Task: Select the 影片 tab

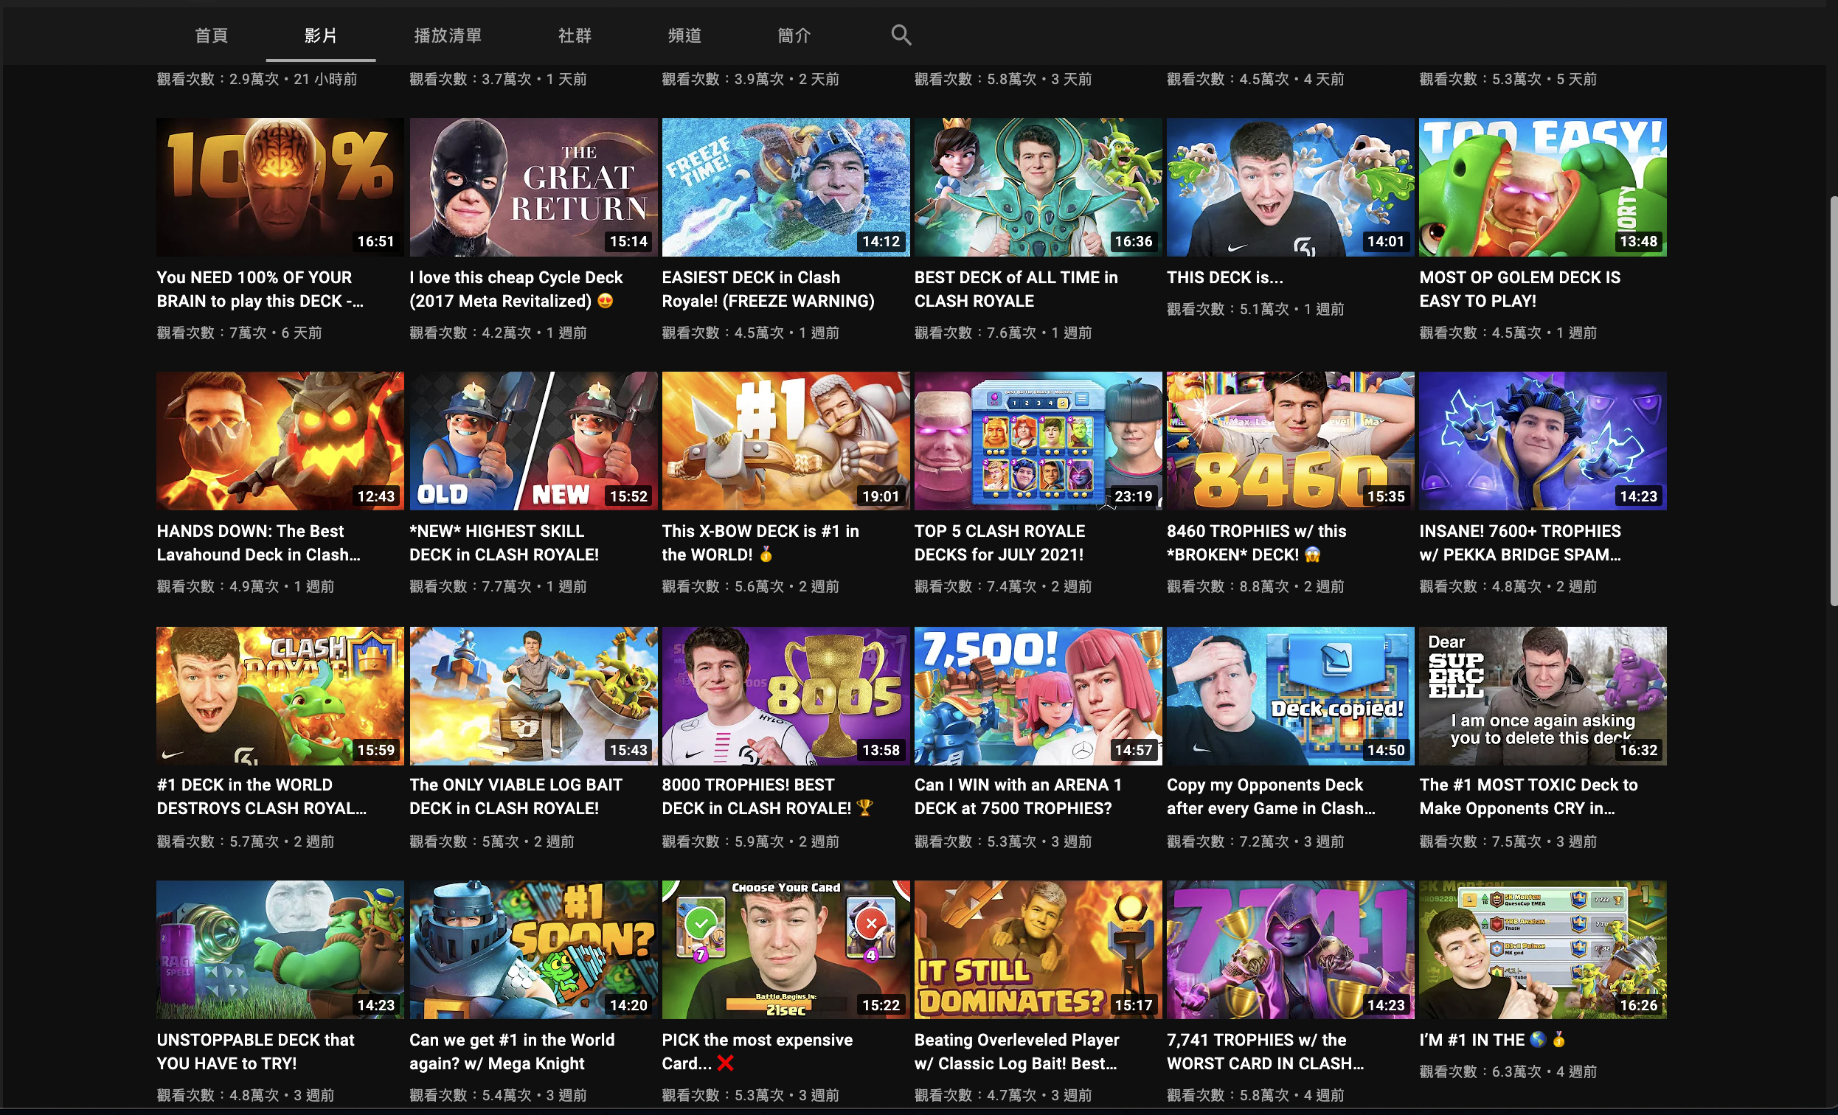Action: click(321, 35)
